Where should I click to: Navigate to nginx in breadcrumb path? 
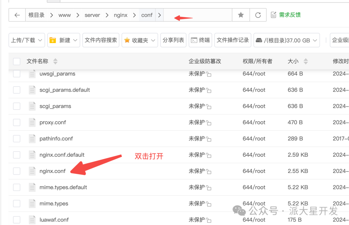[x=121, y=15]
